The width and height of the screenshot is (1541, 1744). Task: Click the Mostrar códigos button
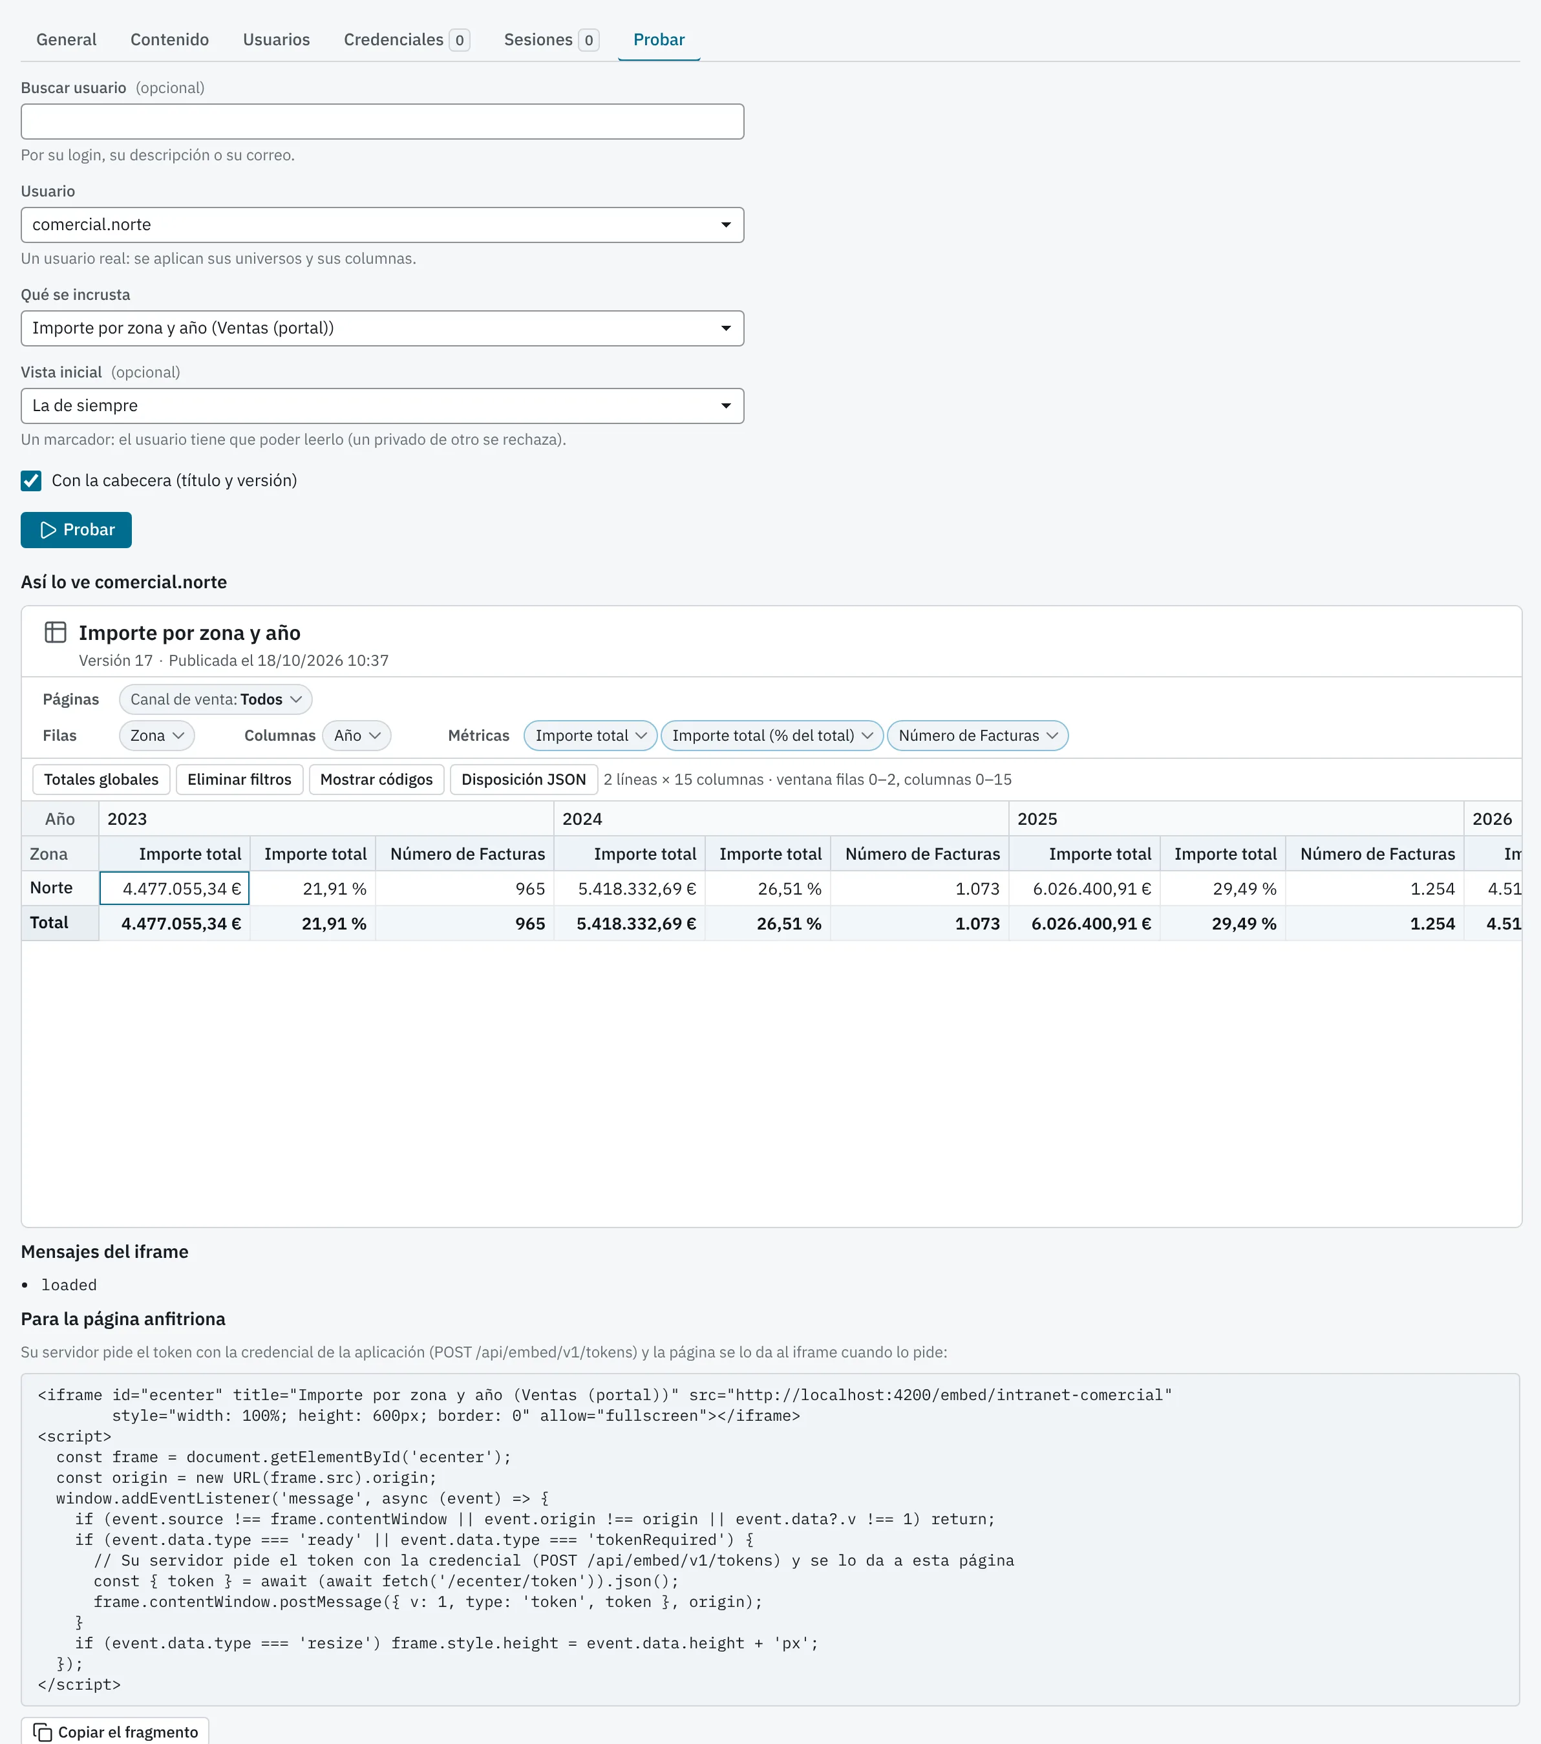coord(376,780)
